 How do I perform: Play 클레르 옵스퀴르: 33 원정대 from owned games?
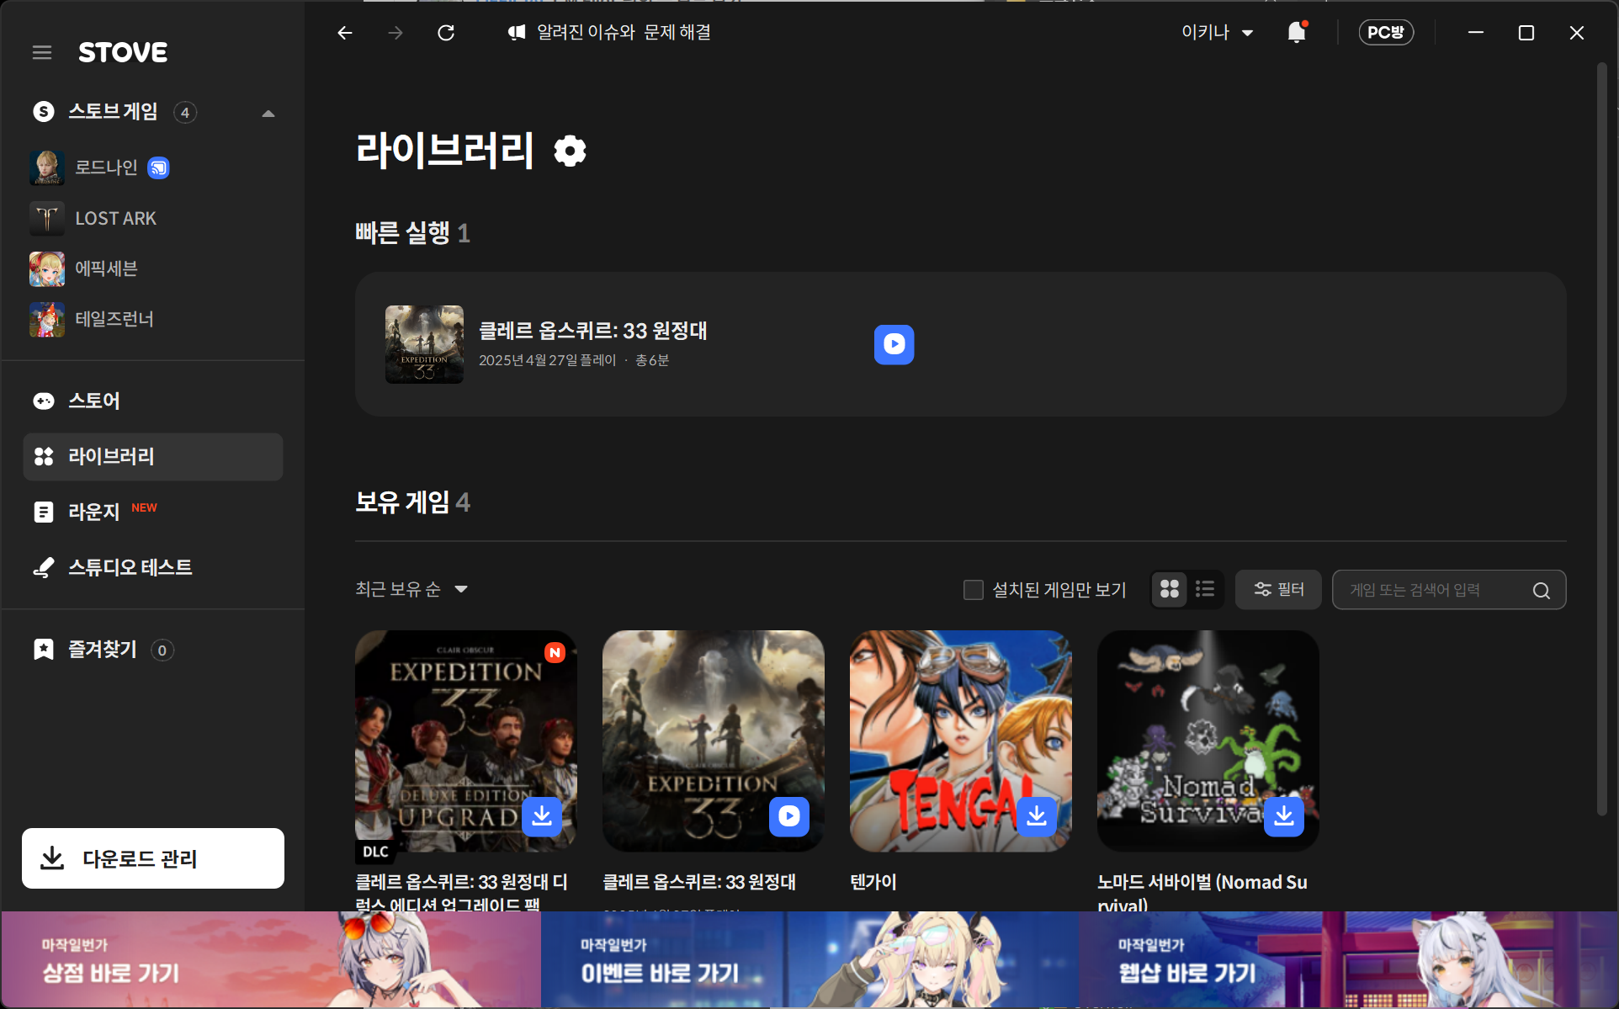pos(789,815)
